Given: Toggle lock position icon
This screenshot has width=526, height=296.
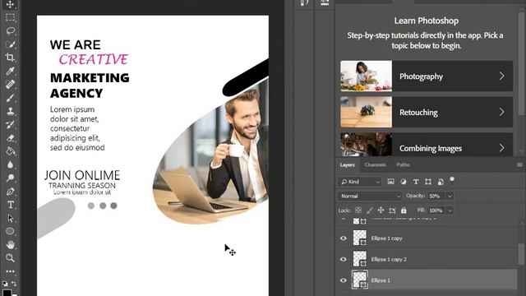Looking at the screenshot, I should point(381,210).
